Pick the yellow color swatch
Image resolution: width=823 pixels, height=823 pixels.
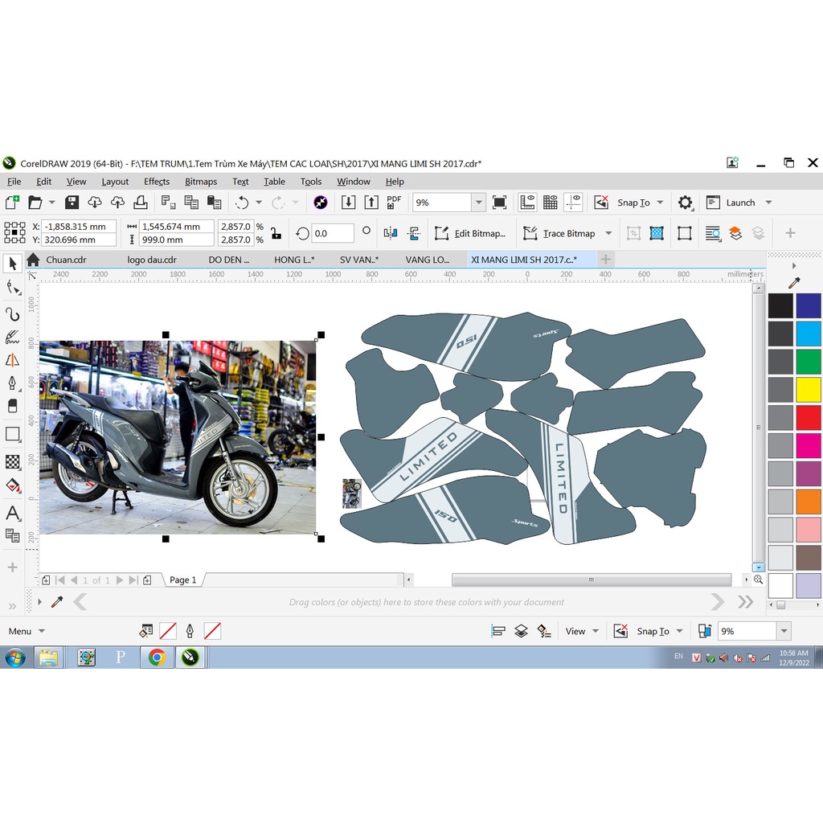pyautogui.click(x=808, y=390)
